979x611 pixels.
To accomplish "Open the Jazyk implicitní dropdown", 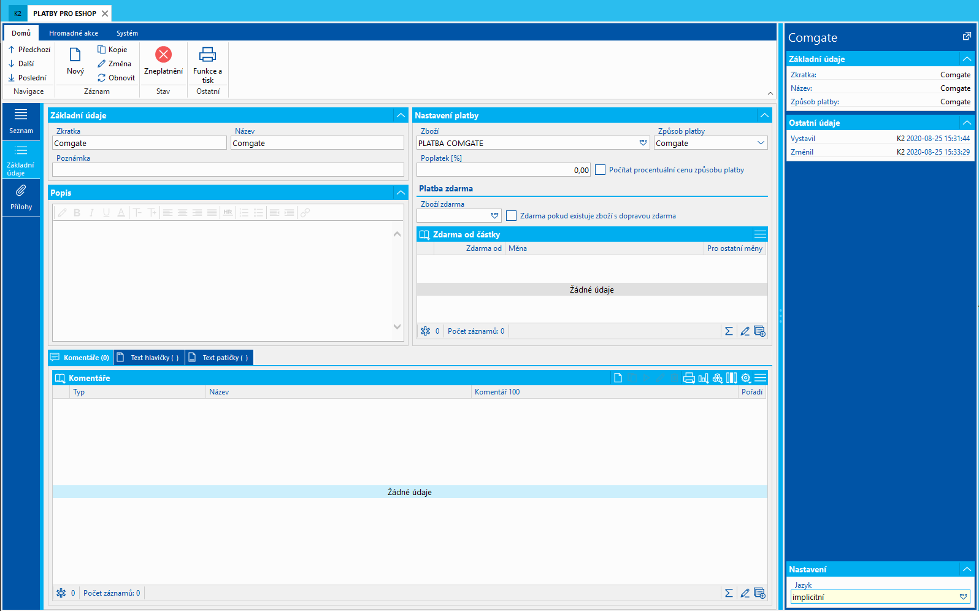I will (x=963, y=596).
